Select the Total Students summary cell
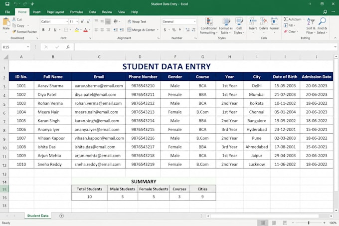The height and width of the screenshot is (226, 339). 89,189
